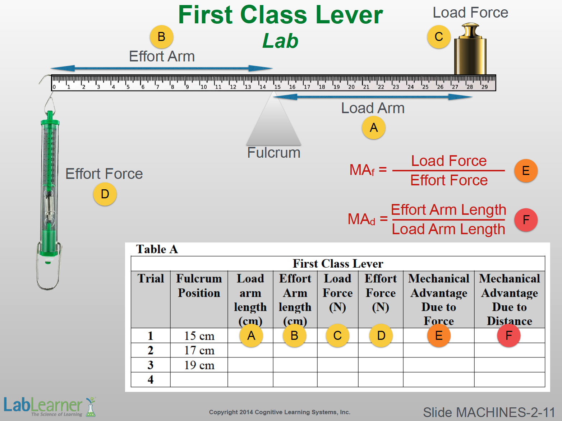Click the orange E circle beside the MAf formula
Image resolution: width=562 pixels, height=421 pixels.
526,171
